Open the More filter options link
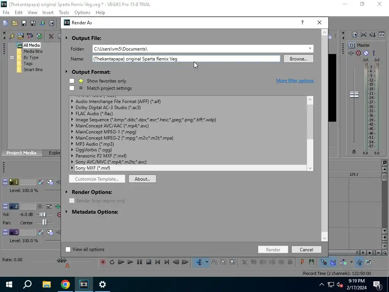This screenshot has height=292, width=389. click(295, 81)
